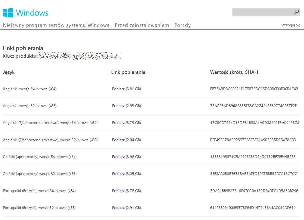Click the Język column header
Image resolution: width=304 pixels, height=220 pixels.
click(x=9, y=72)
